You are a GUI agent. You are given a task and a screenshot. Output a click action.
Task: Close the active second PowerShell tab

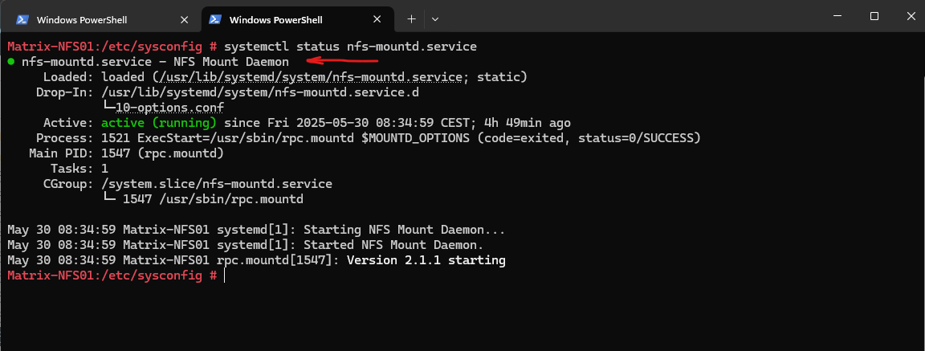[377, 19]
